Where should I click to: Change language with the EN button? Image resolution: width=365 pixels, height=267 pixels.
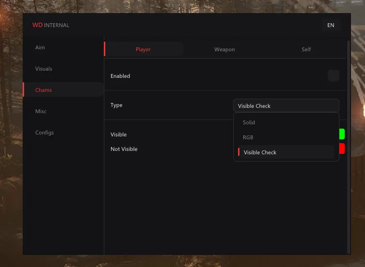[331, 25]
